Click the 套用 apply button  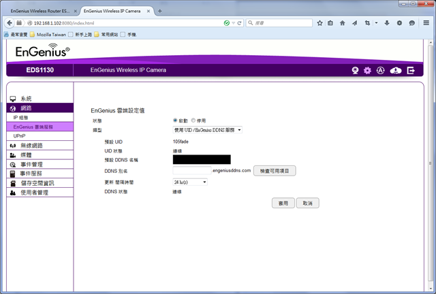click(283, 203)
